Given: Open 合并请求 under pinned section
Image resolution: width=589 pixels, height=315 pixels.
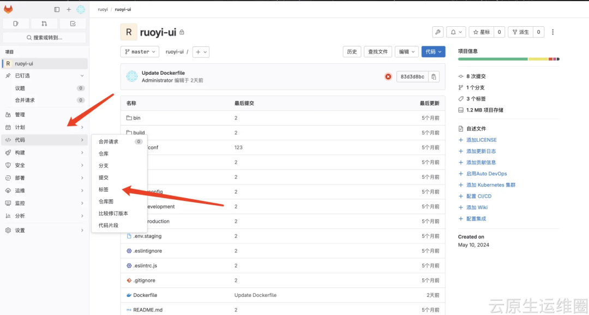Looking at the screenshot, I should click(x=45, y=100).
